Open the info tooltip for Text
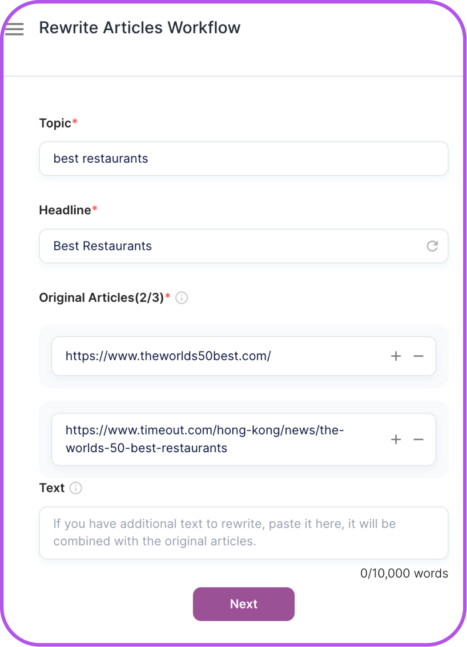 click(76, 488)
